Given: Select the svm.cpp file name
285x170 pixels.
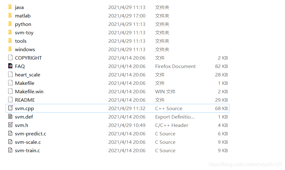Looking at the screenshot, I should (x=24, y=109).
